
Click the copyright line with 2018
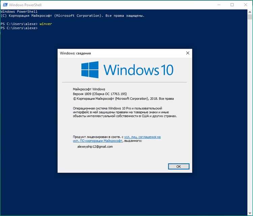123,99
